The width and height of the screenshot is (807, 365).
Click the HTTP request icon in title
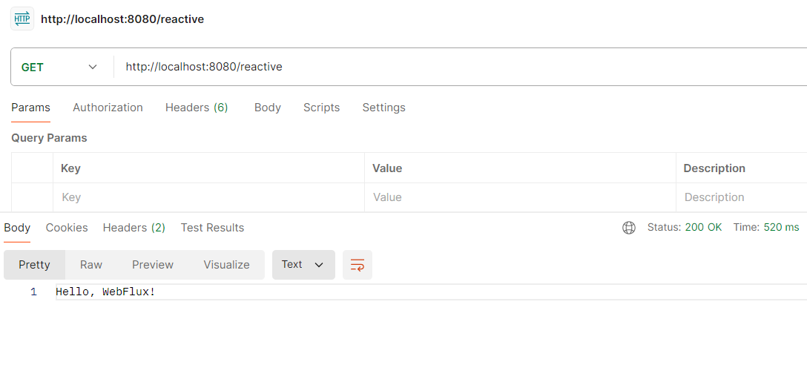(22, 19)
